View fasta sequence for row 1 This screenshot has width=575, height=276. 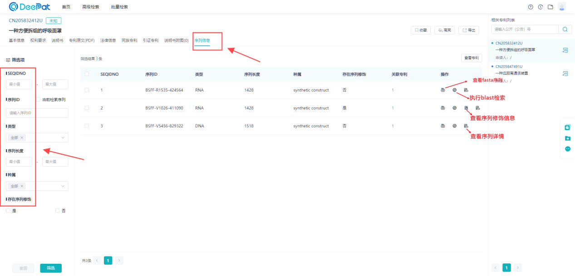click(443, 90)
